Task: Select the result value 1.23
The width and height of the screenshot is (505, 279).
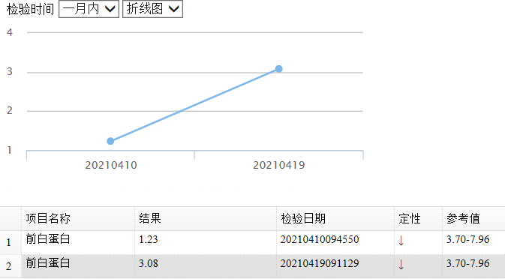Action: [x=149, y=239]
